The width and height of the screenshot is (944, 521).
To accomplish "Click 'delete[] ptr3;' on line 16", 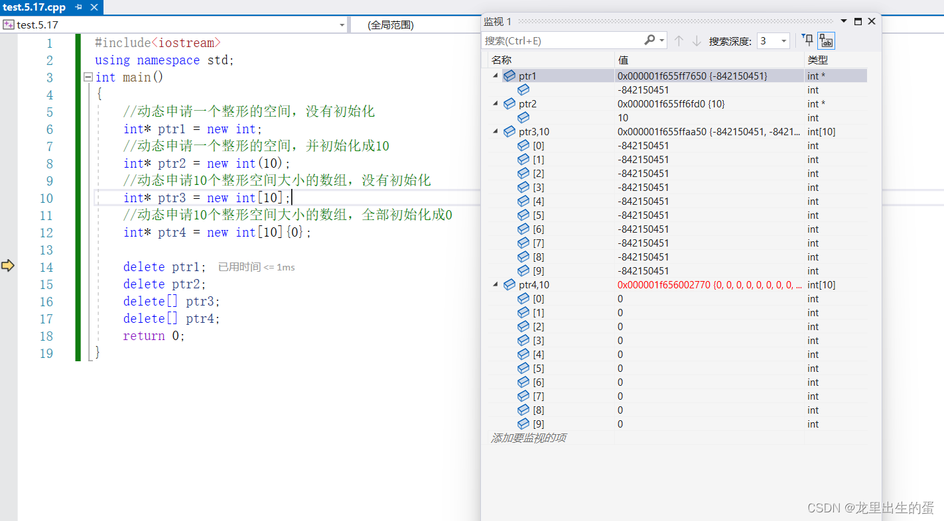I will coord(172,301).
